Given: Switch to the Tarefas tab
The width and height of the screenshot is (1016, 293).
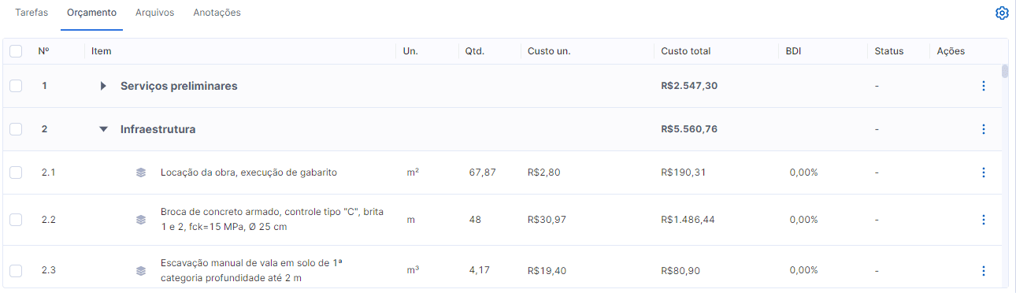Looking at the screenshot, I should [32, 13].
